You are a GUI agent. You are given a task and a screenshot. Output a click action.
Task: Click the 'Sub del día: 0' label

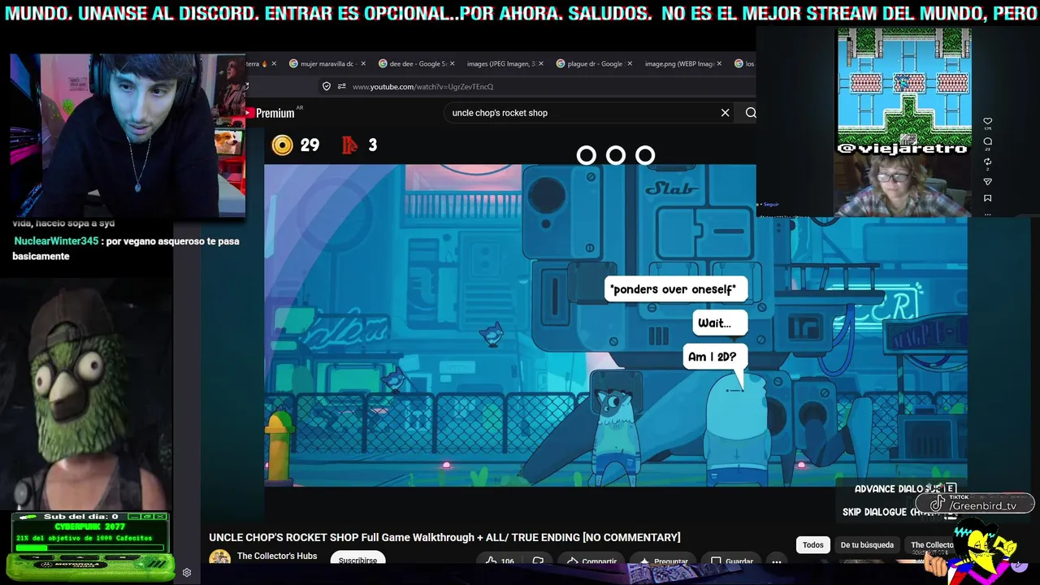tap(80, 516)
